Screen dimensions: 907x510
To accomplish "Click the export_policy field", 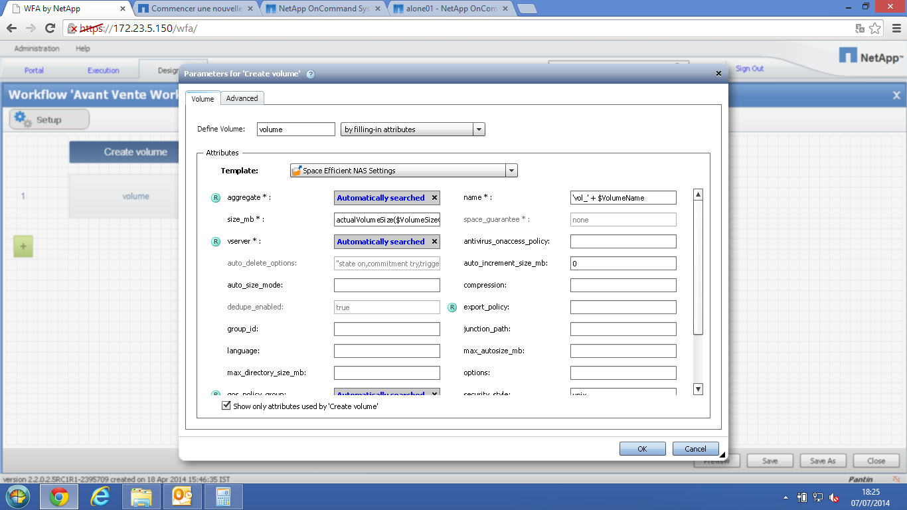I will [x=623, y=307].
